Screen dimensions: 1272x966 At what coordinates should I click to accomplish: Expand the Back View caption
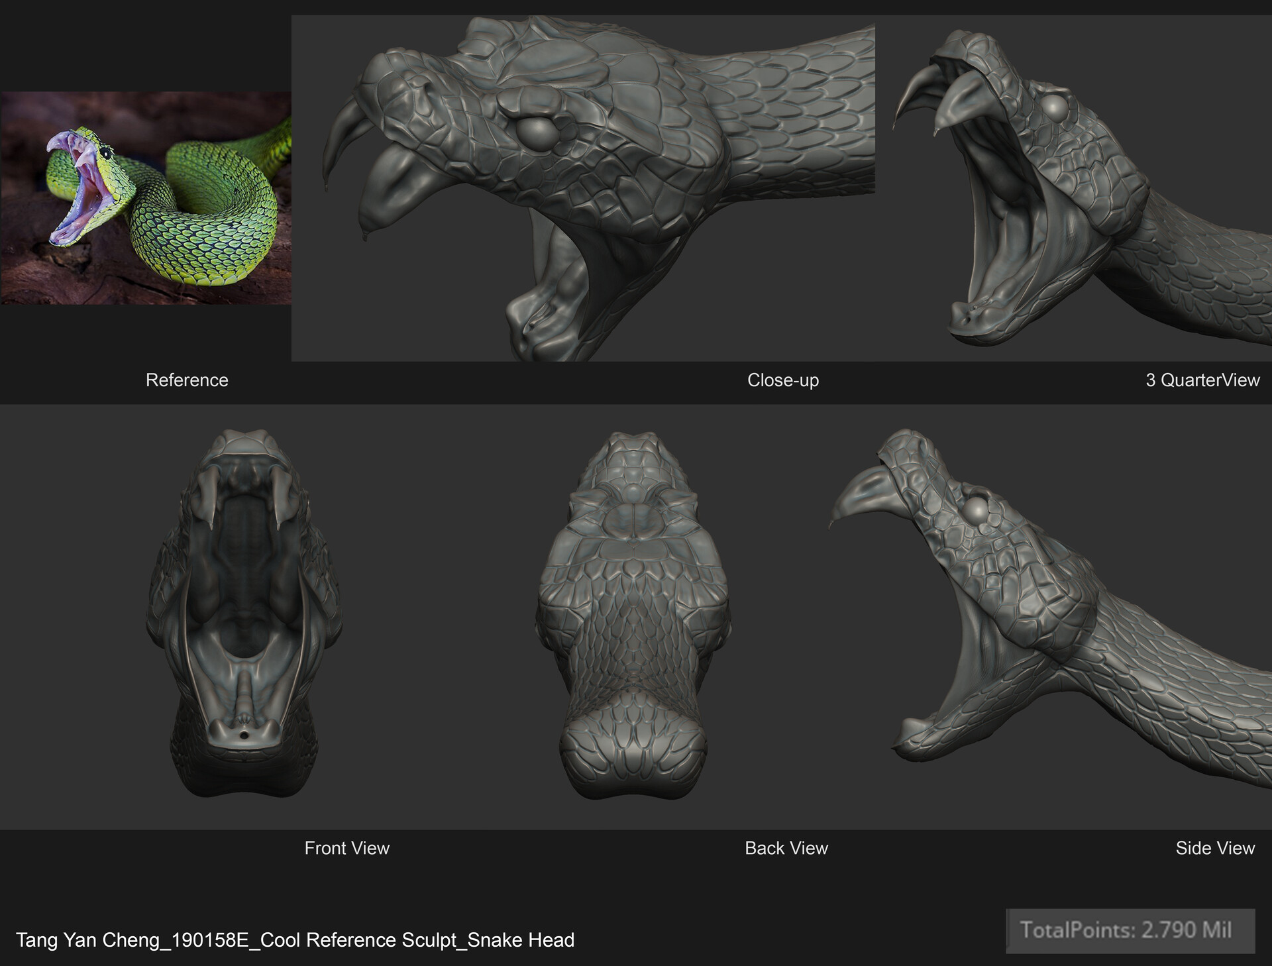[x=786, y=848]
